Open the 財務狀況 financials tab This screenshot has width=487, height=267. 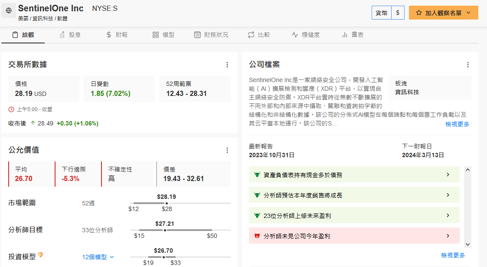211,35
